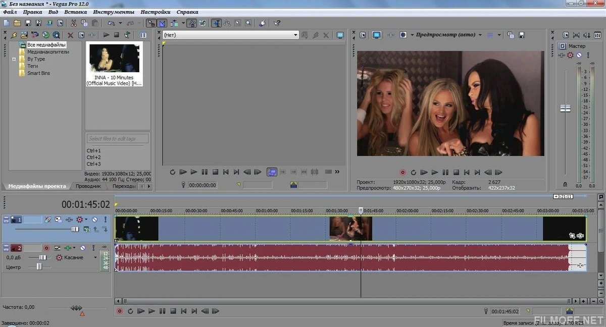Open the (Нет) trimmer history dropdown
606x327 pixels.
coord(296,35)
